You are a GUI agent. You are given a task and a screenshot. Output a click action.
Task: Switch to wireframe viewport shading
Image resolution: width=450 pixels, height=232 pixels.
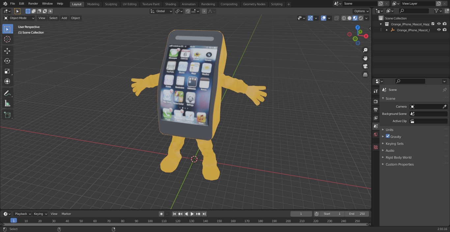point(344,18)
